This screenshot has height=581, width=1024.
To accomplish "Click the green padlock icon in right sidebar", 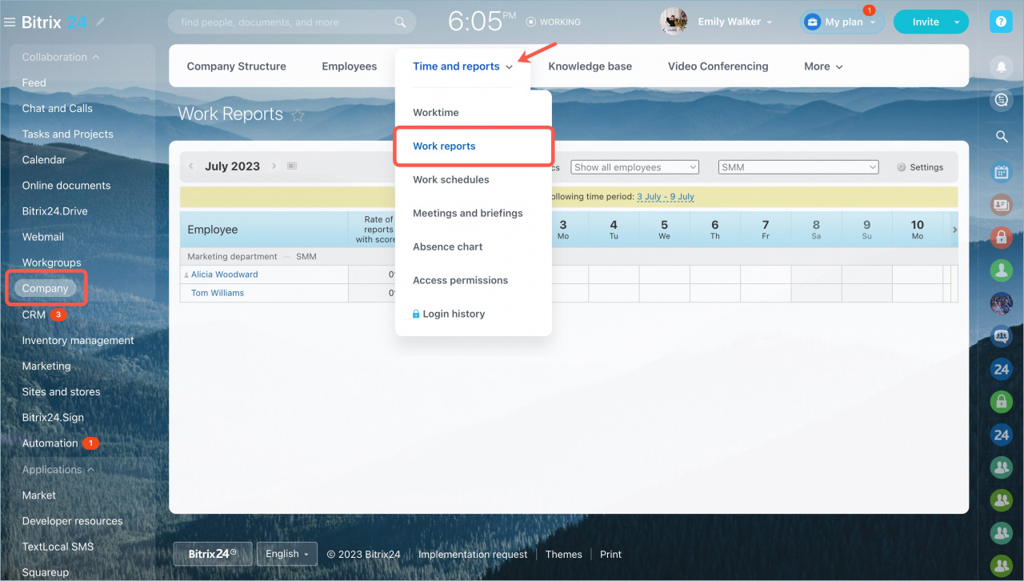I will click(x=1001, y=401).
